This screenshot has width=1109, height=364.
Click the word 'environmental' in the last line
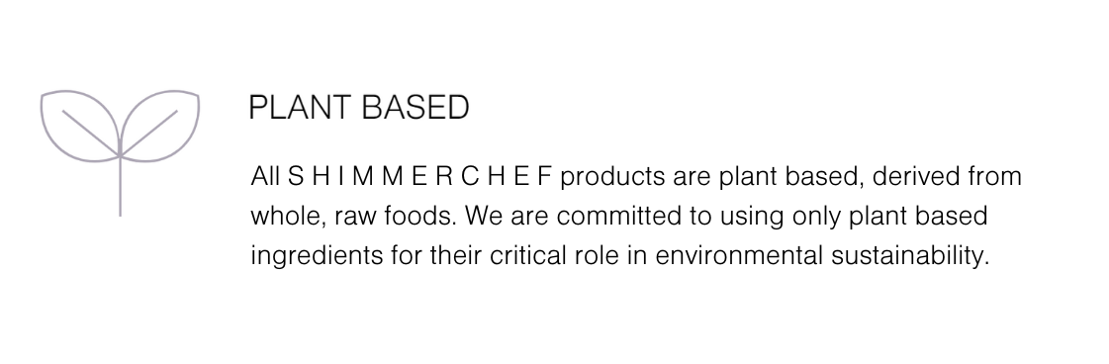[x=739, y=255]
